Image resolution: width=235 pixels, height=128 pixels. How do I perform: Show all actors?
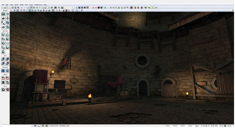click(7, 82)
